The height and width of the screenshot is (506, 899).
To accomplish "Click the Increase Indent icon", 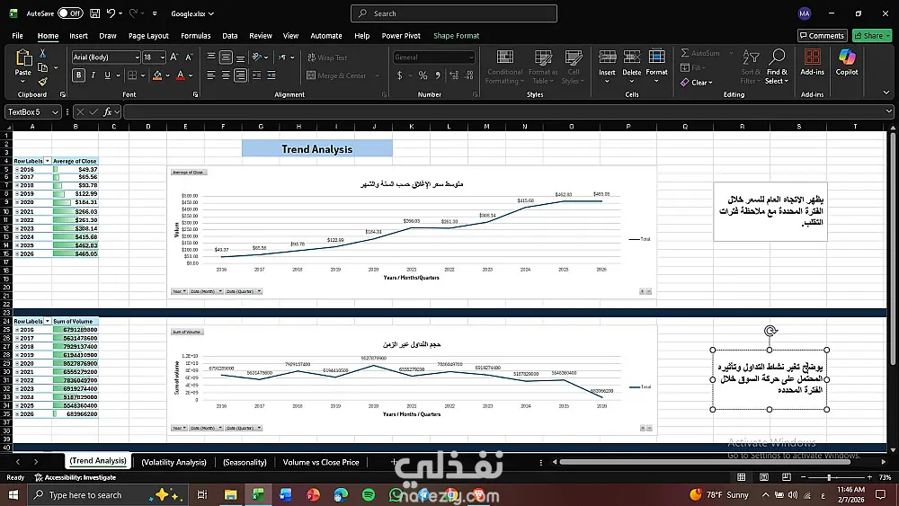I will pyautogui.click(x=271, y=75).
